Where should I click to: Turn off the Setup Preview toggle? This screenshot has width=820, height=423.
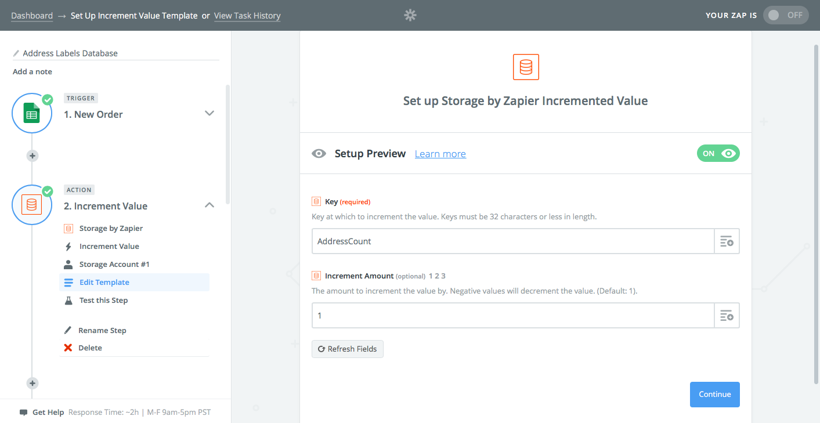point(718,154)
